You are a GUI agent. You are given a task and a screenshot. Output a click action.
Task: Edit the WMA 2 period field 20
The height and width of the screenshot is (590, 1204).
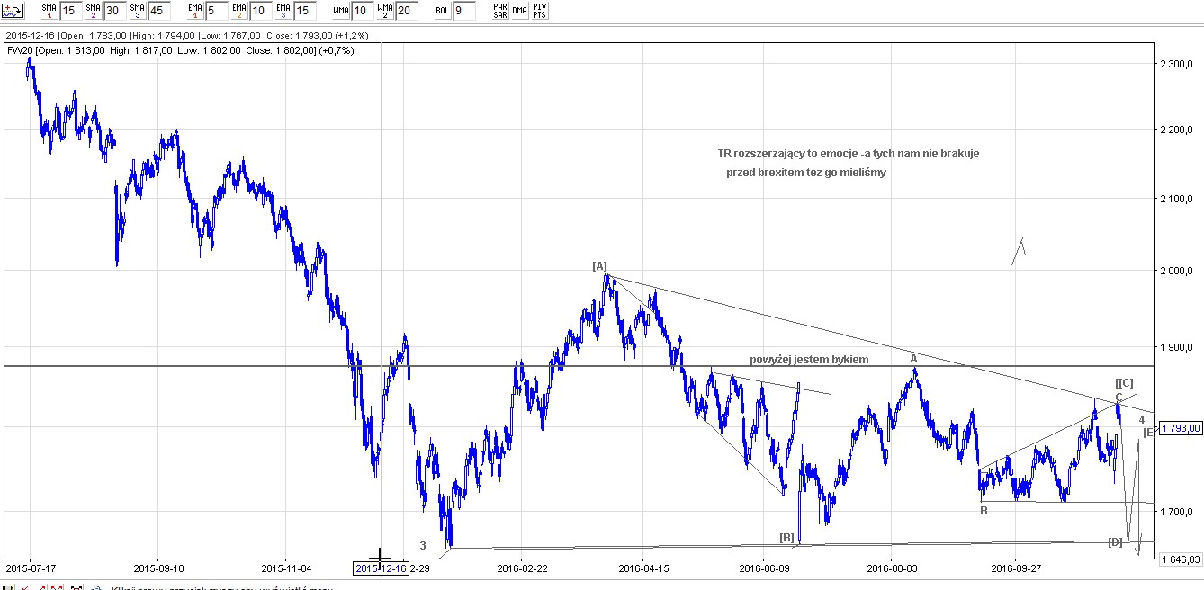pyautogui.click(x=407, y=12)
